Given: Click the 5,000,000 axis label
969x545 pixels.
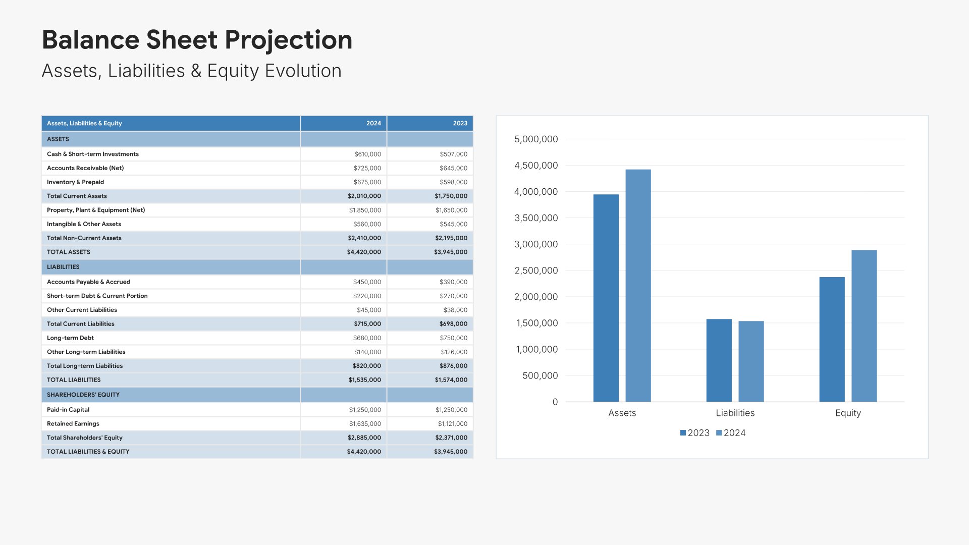Looking at the screenshot, I should click(x=536, y=139).
